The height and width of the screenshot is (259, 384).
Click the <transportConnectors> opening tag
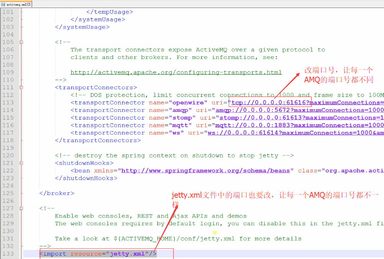[x=96, y=88]
